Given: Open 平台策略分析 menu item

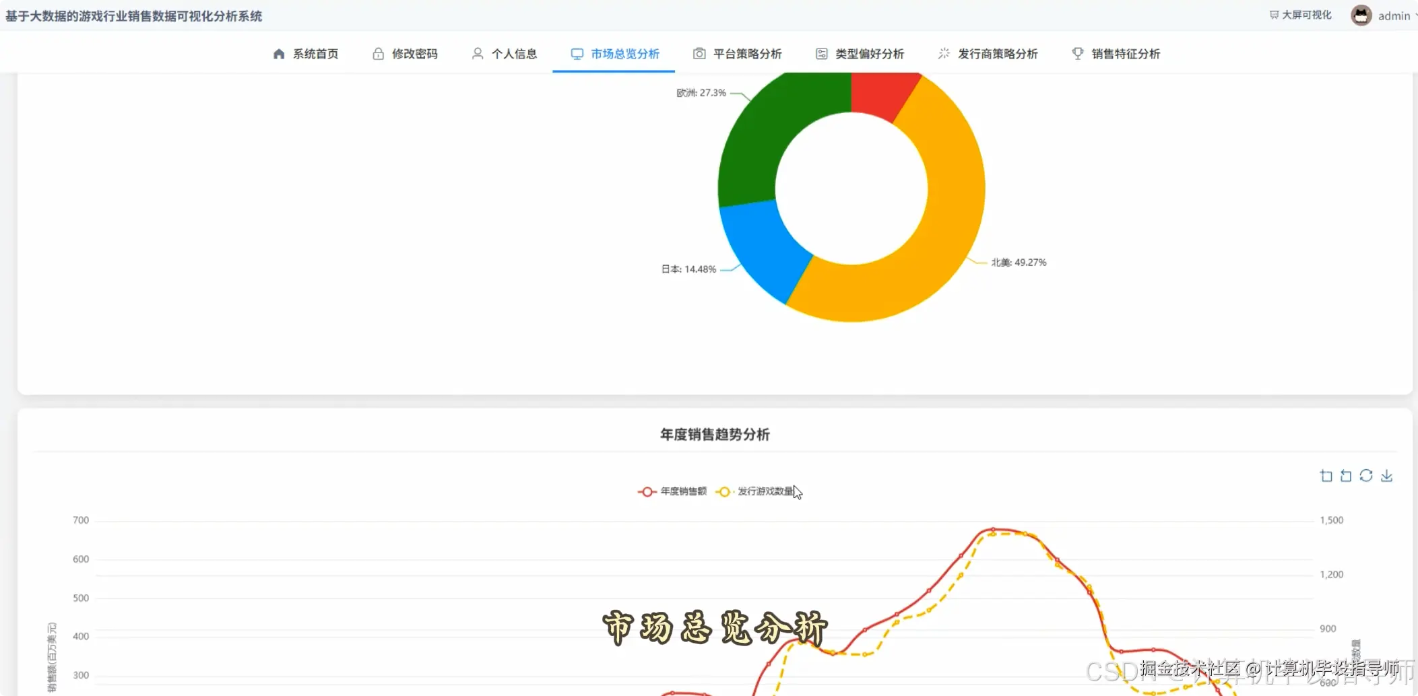Looking at the screenshot, I should tap(737, 54).
